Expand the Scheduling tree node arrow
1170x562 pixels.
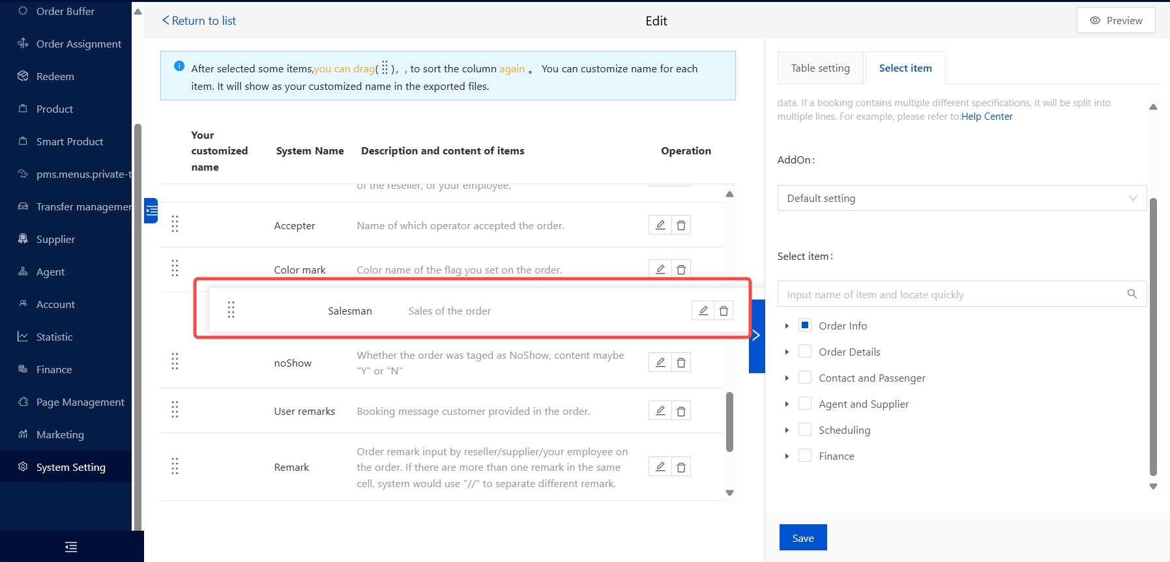pos(787,430)
